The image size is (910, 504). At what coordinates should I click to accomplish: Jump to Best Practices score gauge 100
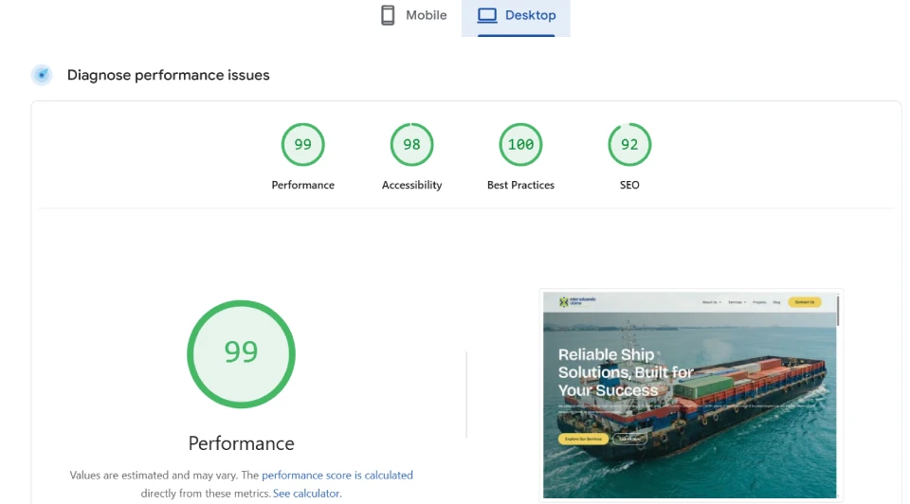click(520, 145)
